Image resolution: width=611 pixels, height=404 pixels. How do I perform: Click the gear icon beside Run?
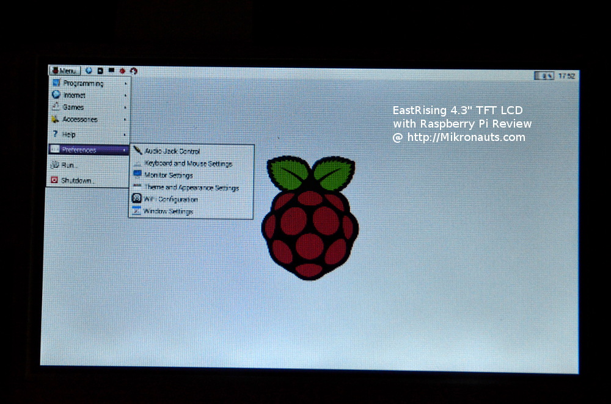click(55, 165)
